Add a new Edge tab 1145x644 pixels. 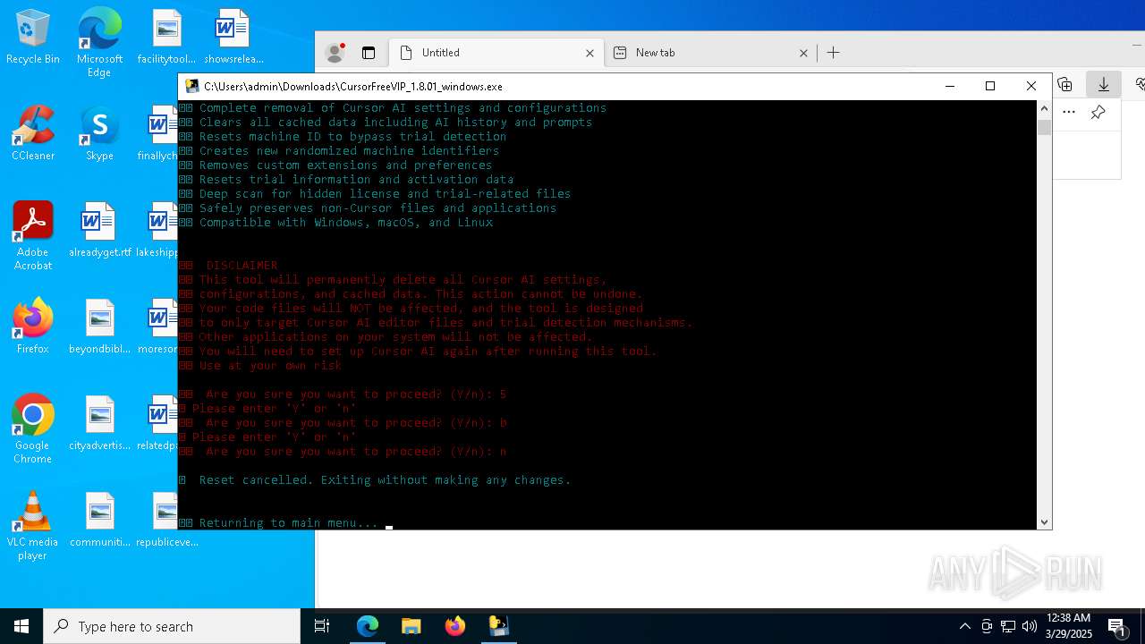coord(833,53)
